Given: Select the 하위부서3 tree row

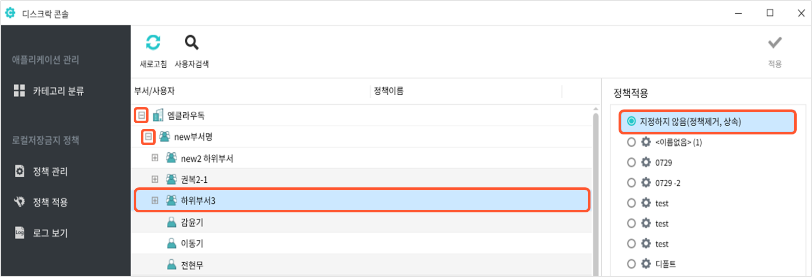Looking at the screenshot, I should pos(362,200).
